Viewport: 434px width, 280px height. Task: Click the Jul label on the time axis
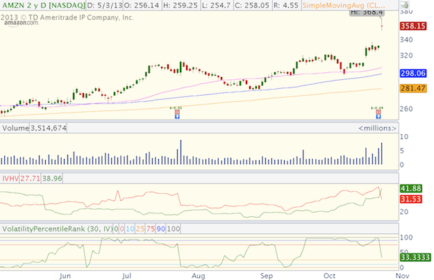[x=130, y=276]
